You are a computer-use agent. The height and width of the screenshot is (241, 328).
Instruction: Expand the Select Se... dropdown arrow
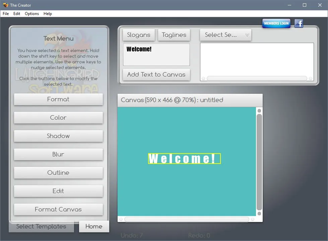(x=247, y=35)
